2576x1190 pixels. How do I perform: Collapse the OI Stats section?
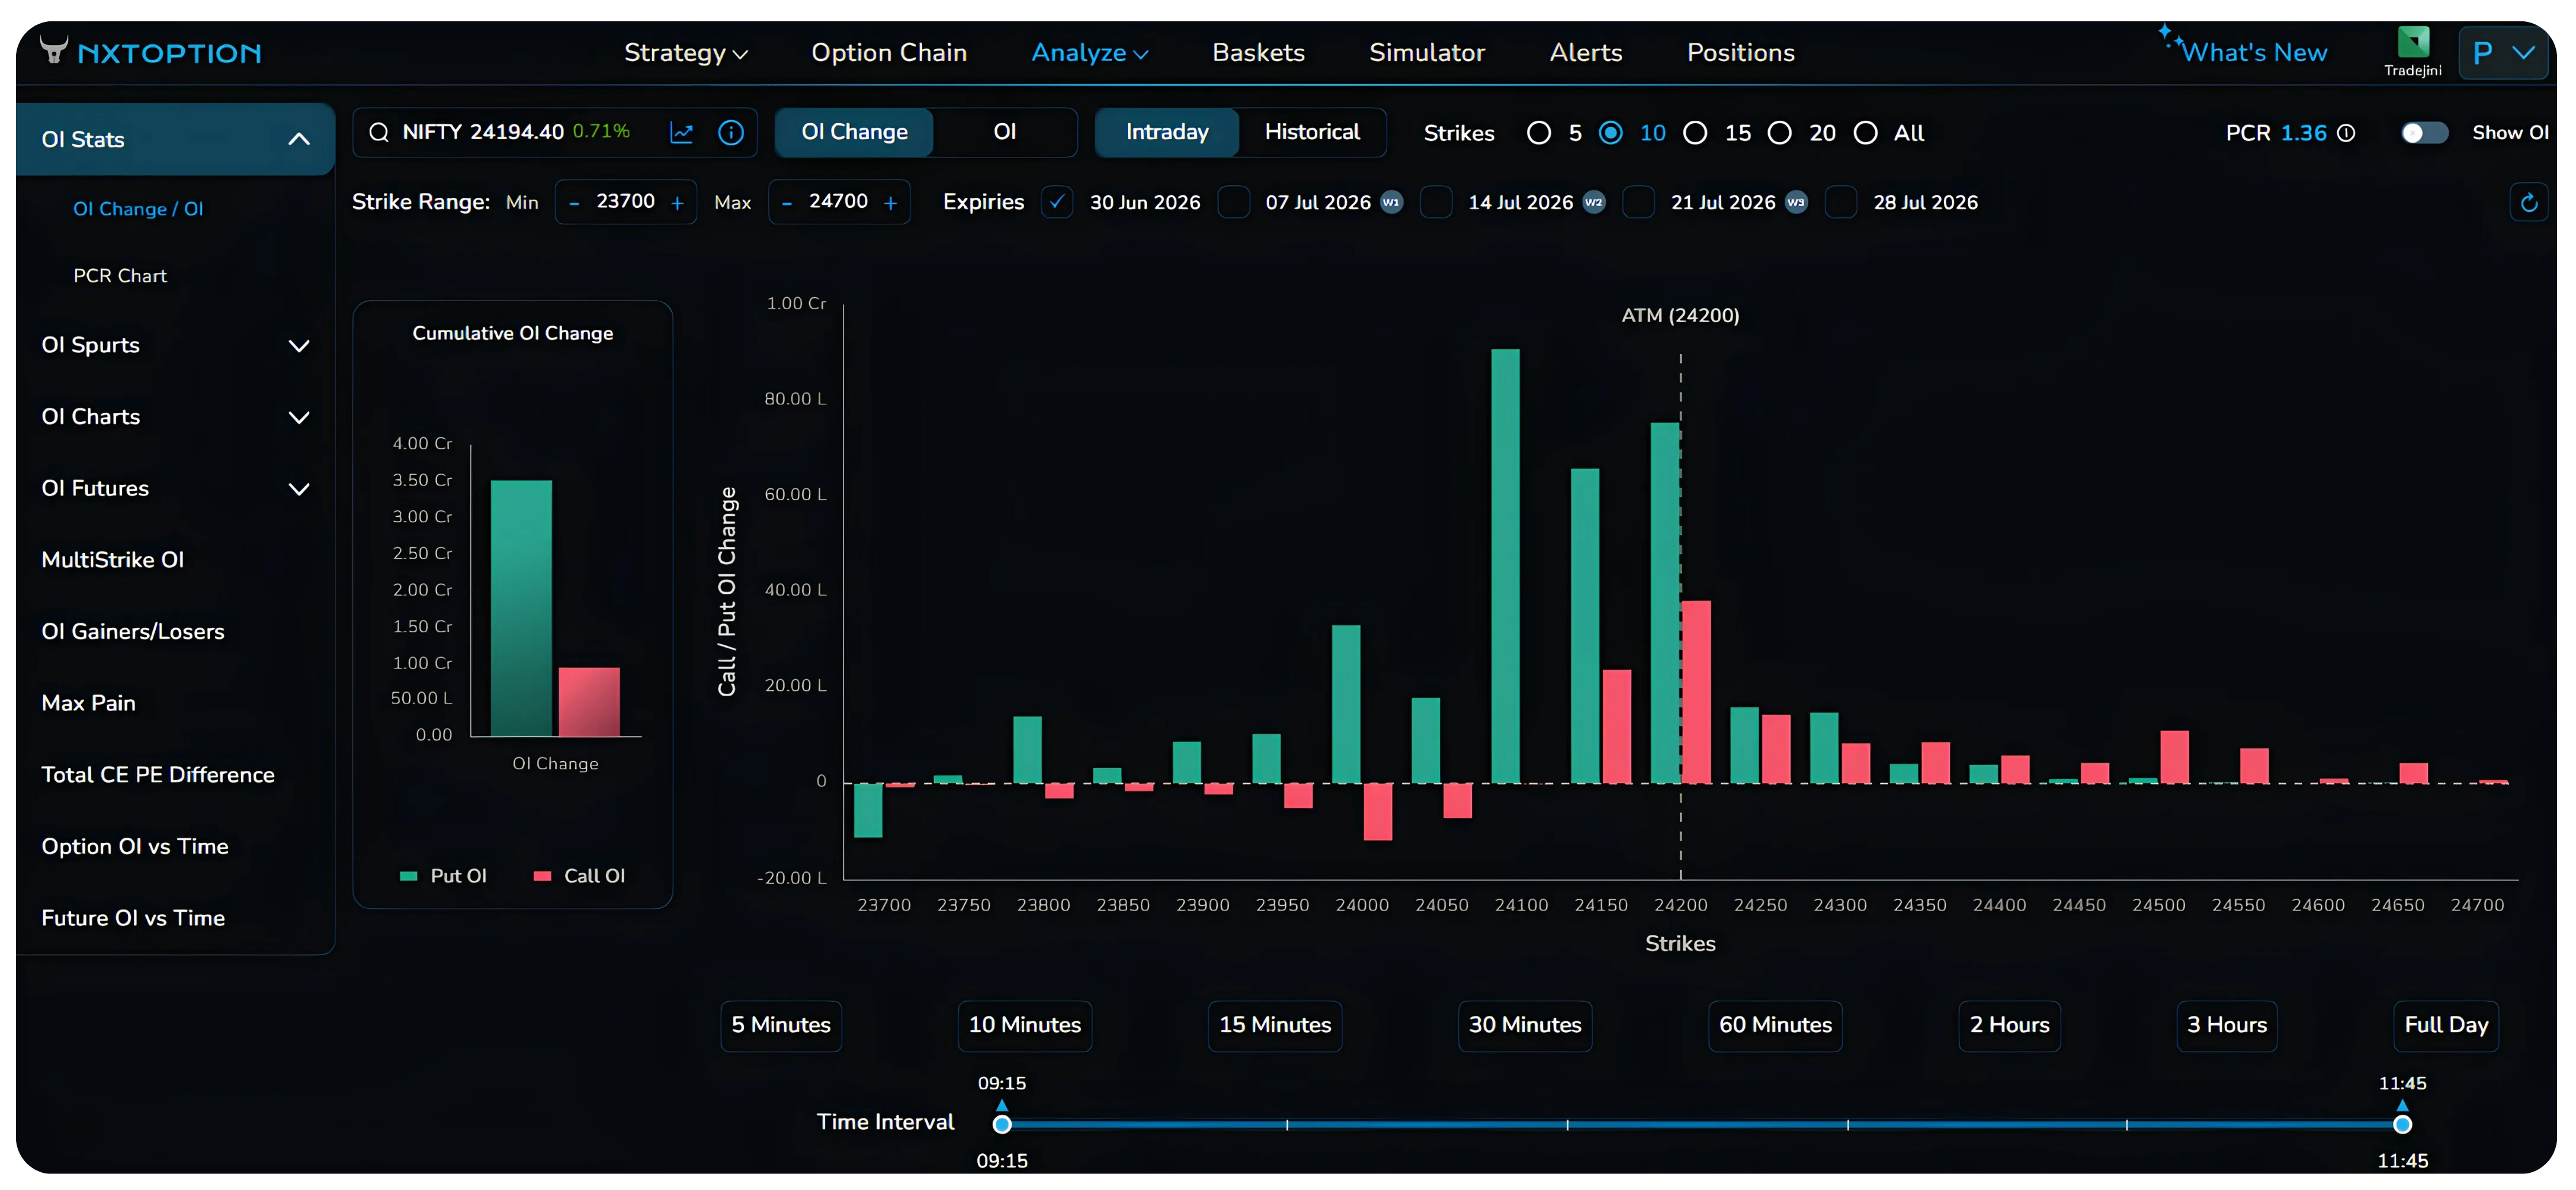[299, 140]
